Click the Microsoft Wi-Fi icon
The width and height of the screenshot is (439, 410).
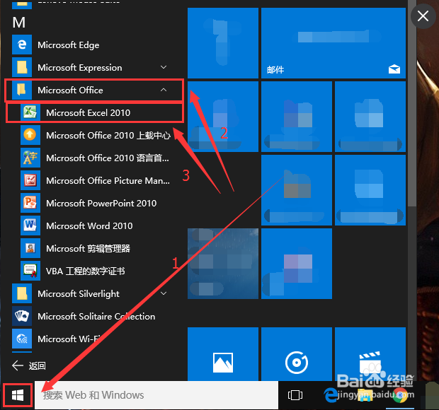(x=22, y=339)
